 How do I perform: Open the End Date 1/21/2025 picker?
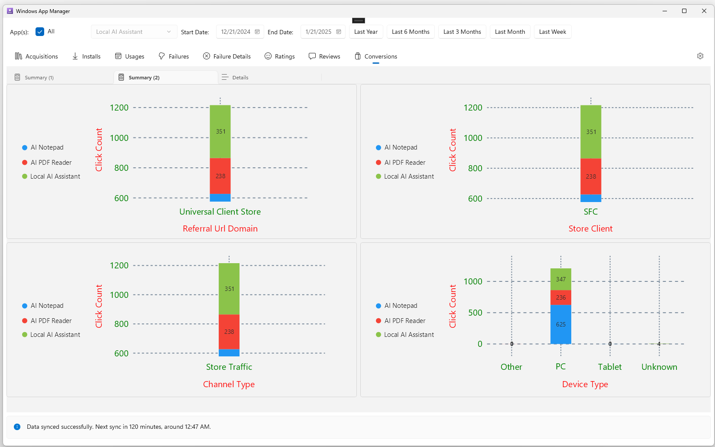pyautogui.click(x=323, y=32)
